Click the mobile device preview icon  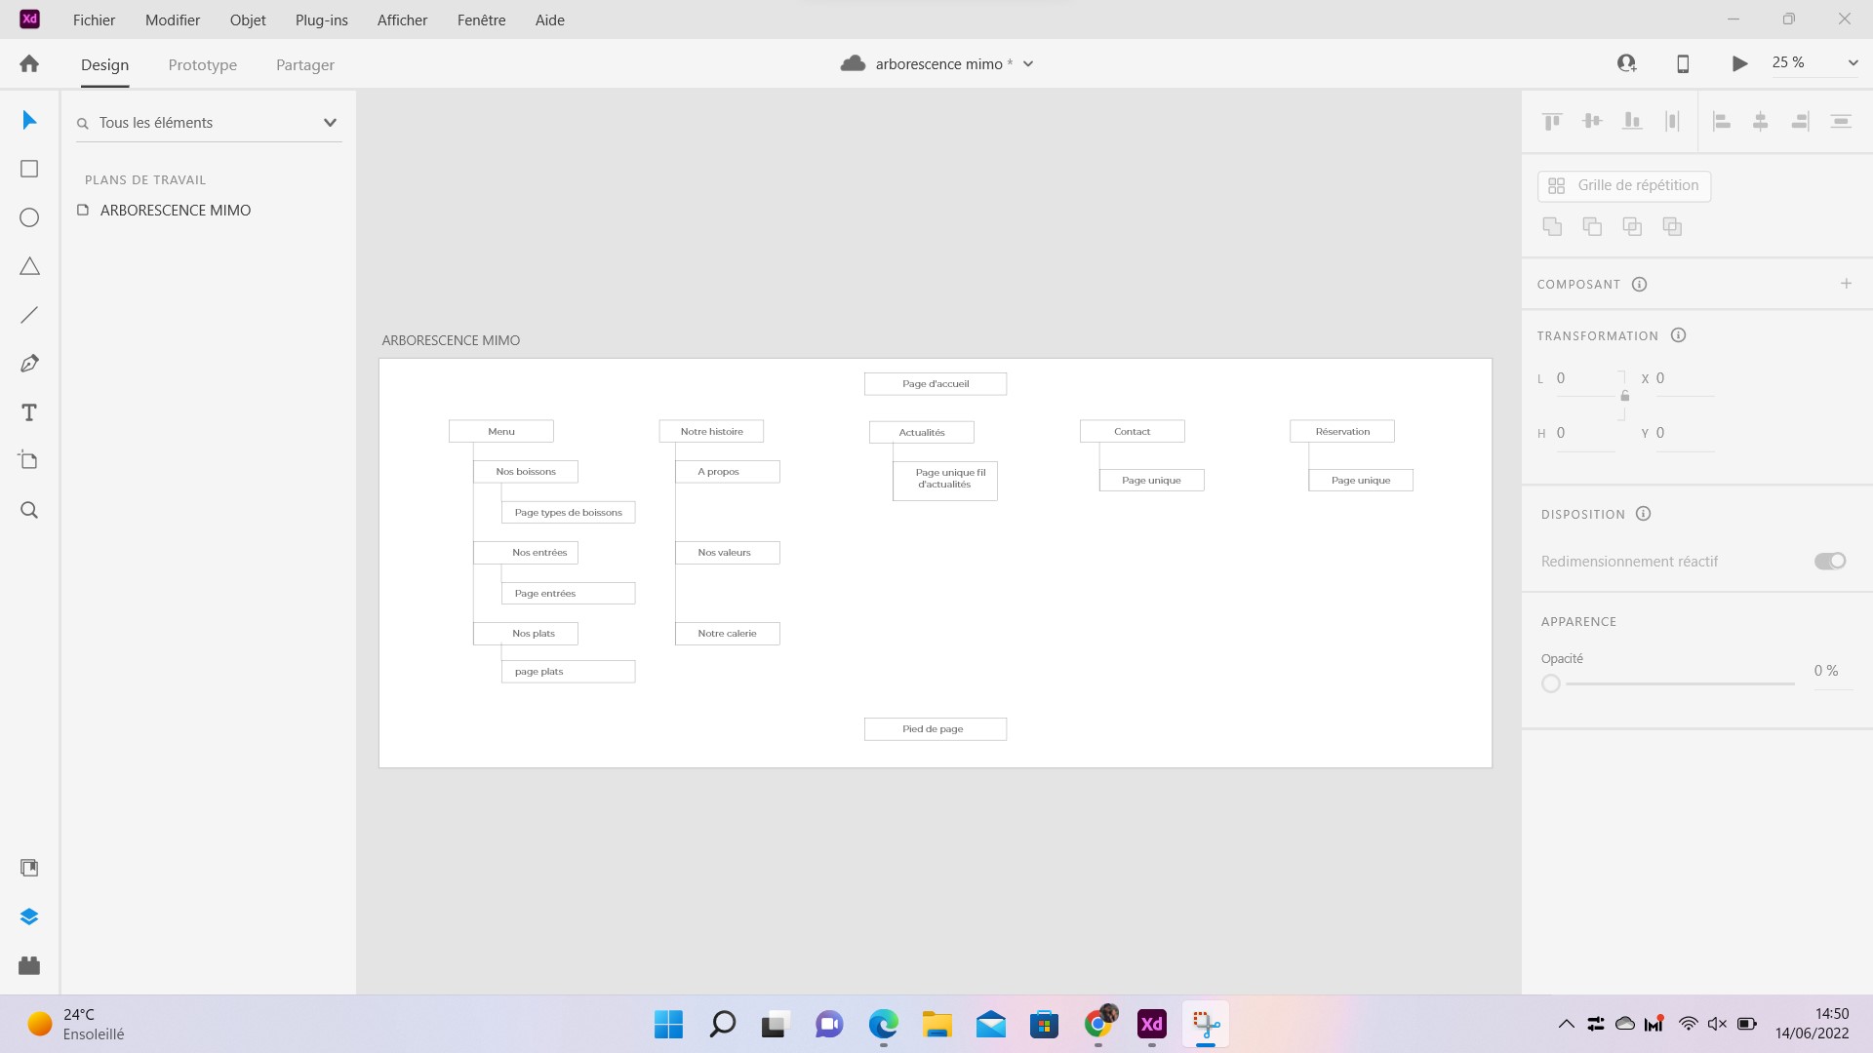[1683, 63]
